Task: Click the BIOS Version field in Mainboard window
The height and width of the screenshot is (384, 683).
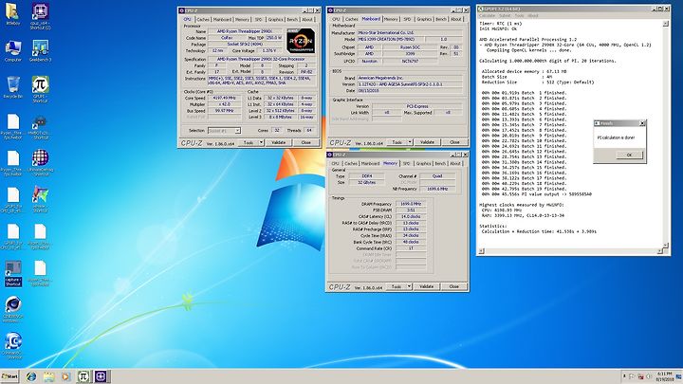Action: tap(410, 84)
